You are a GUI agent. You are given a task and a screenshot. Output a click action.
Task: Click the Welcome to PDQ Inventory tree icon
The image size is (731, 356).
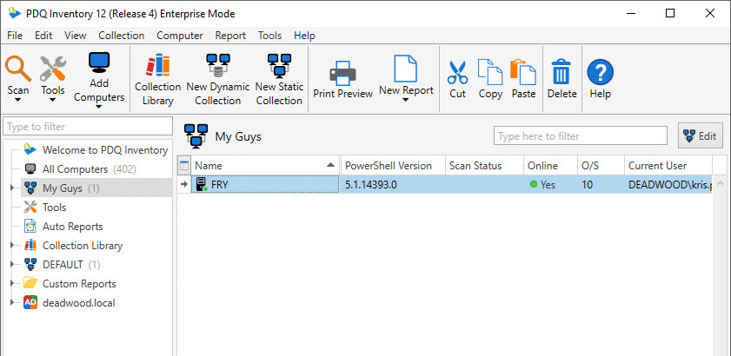click(x=30, y=149)
